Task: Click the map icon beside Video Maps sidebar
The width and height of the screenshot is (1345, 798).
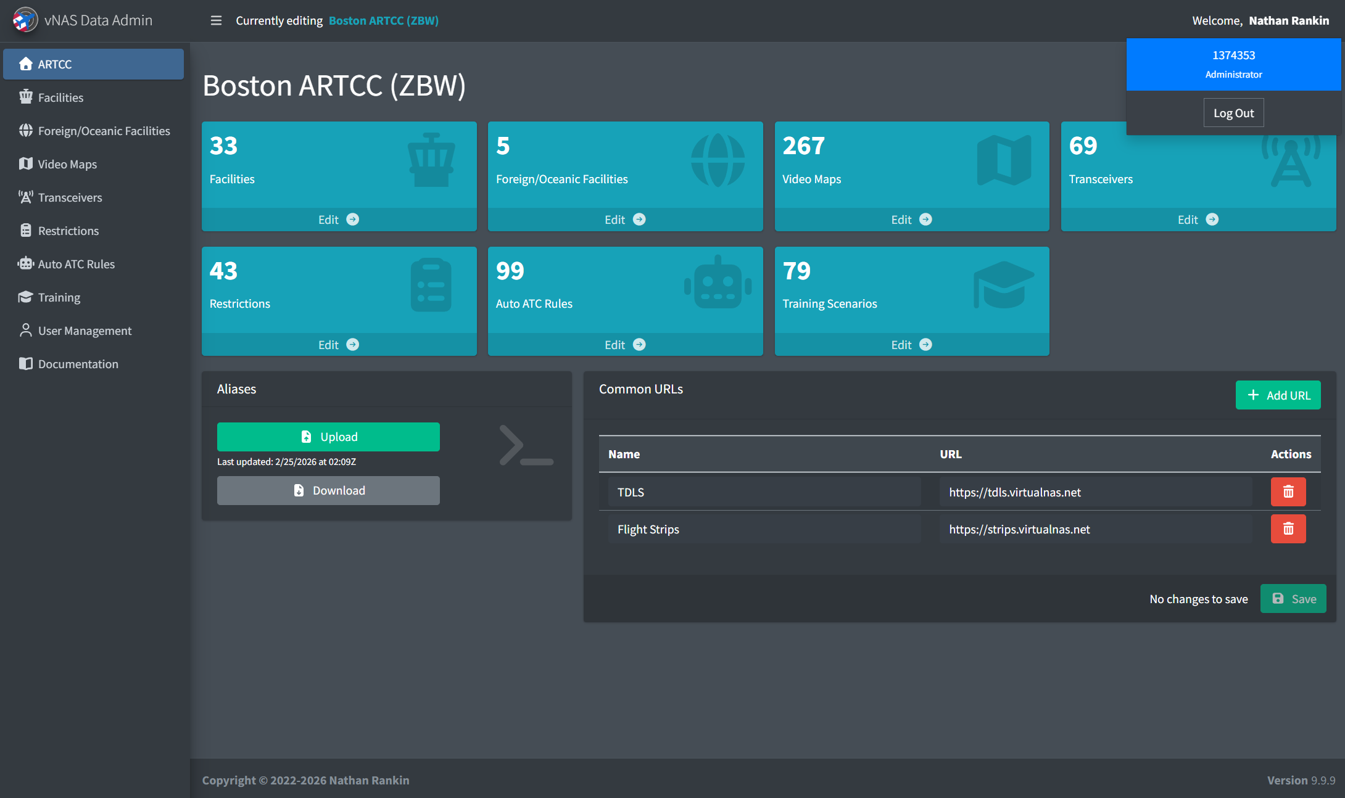Action: 25,163
